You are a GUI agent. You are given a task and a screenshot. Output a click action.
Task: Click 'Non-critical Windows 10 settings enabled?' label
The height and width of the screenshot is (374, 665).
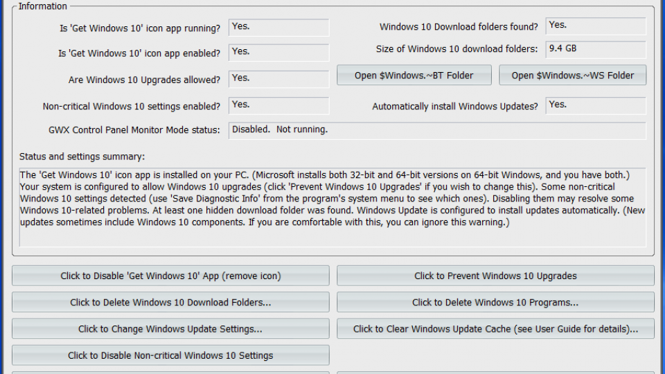click(132, 107)
